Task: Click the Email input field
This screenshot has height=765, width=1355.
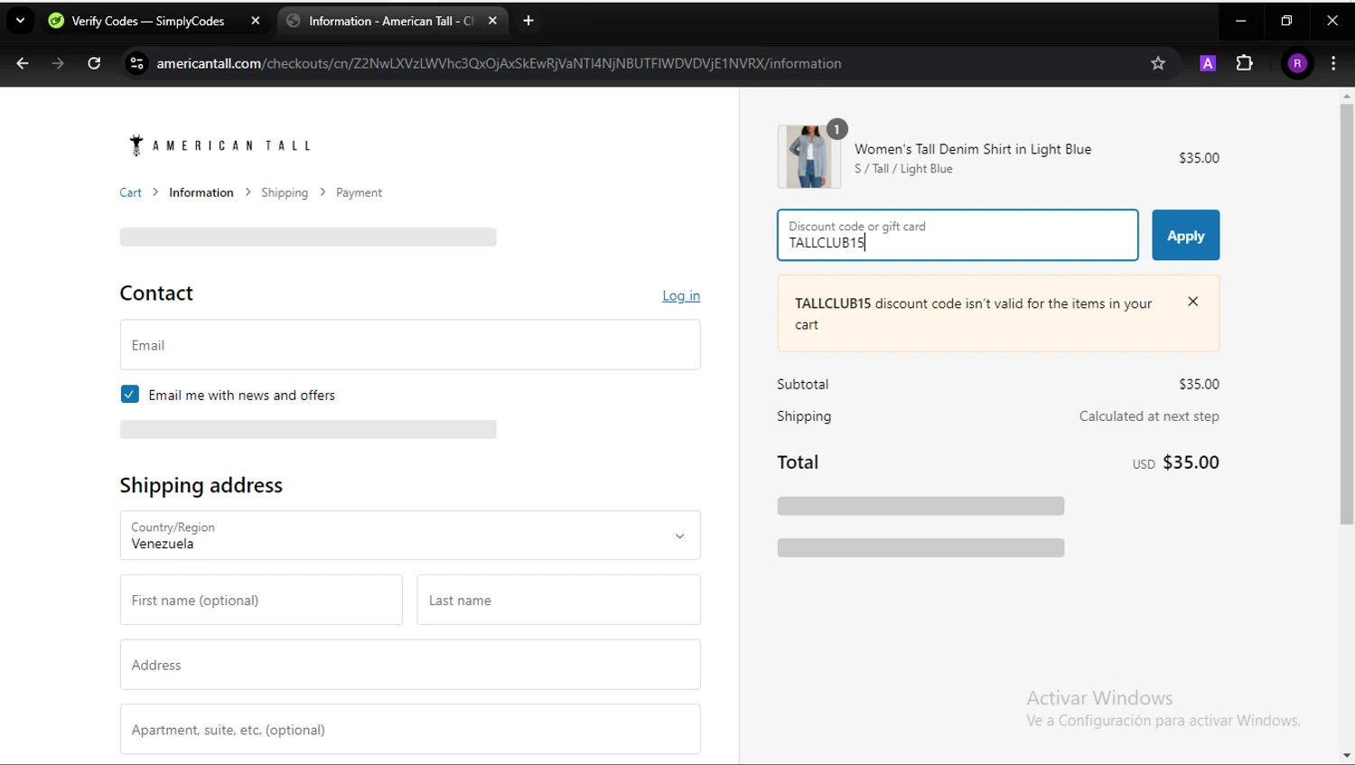Action: [409, 345]
